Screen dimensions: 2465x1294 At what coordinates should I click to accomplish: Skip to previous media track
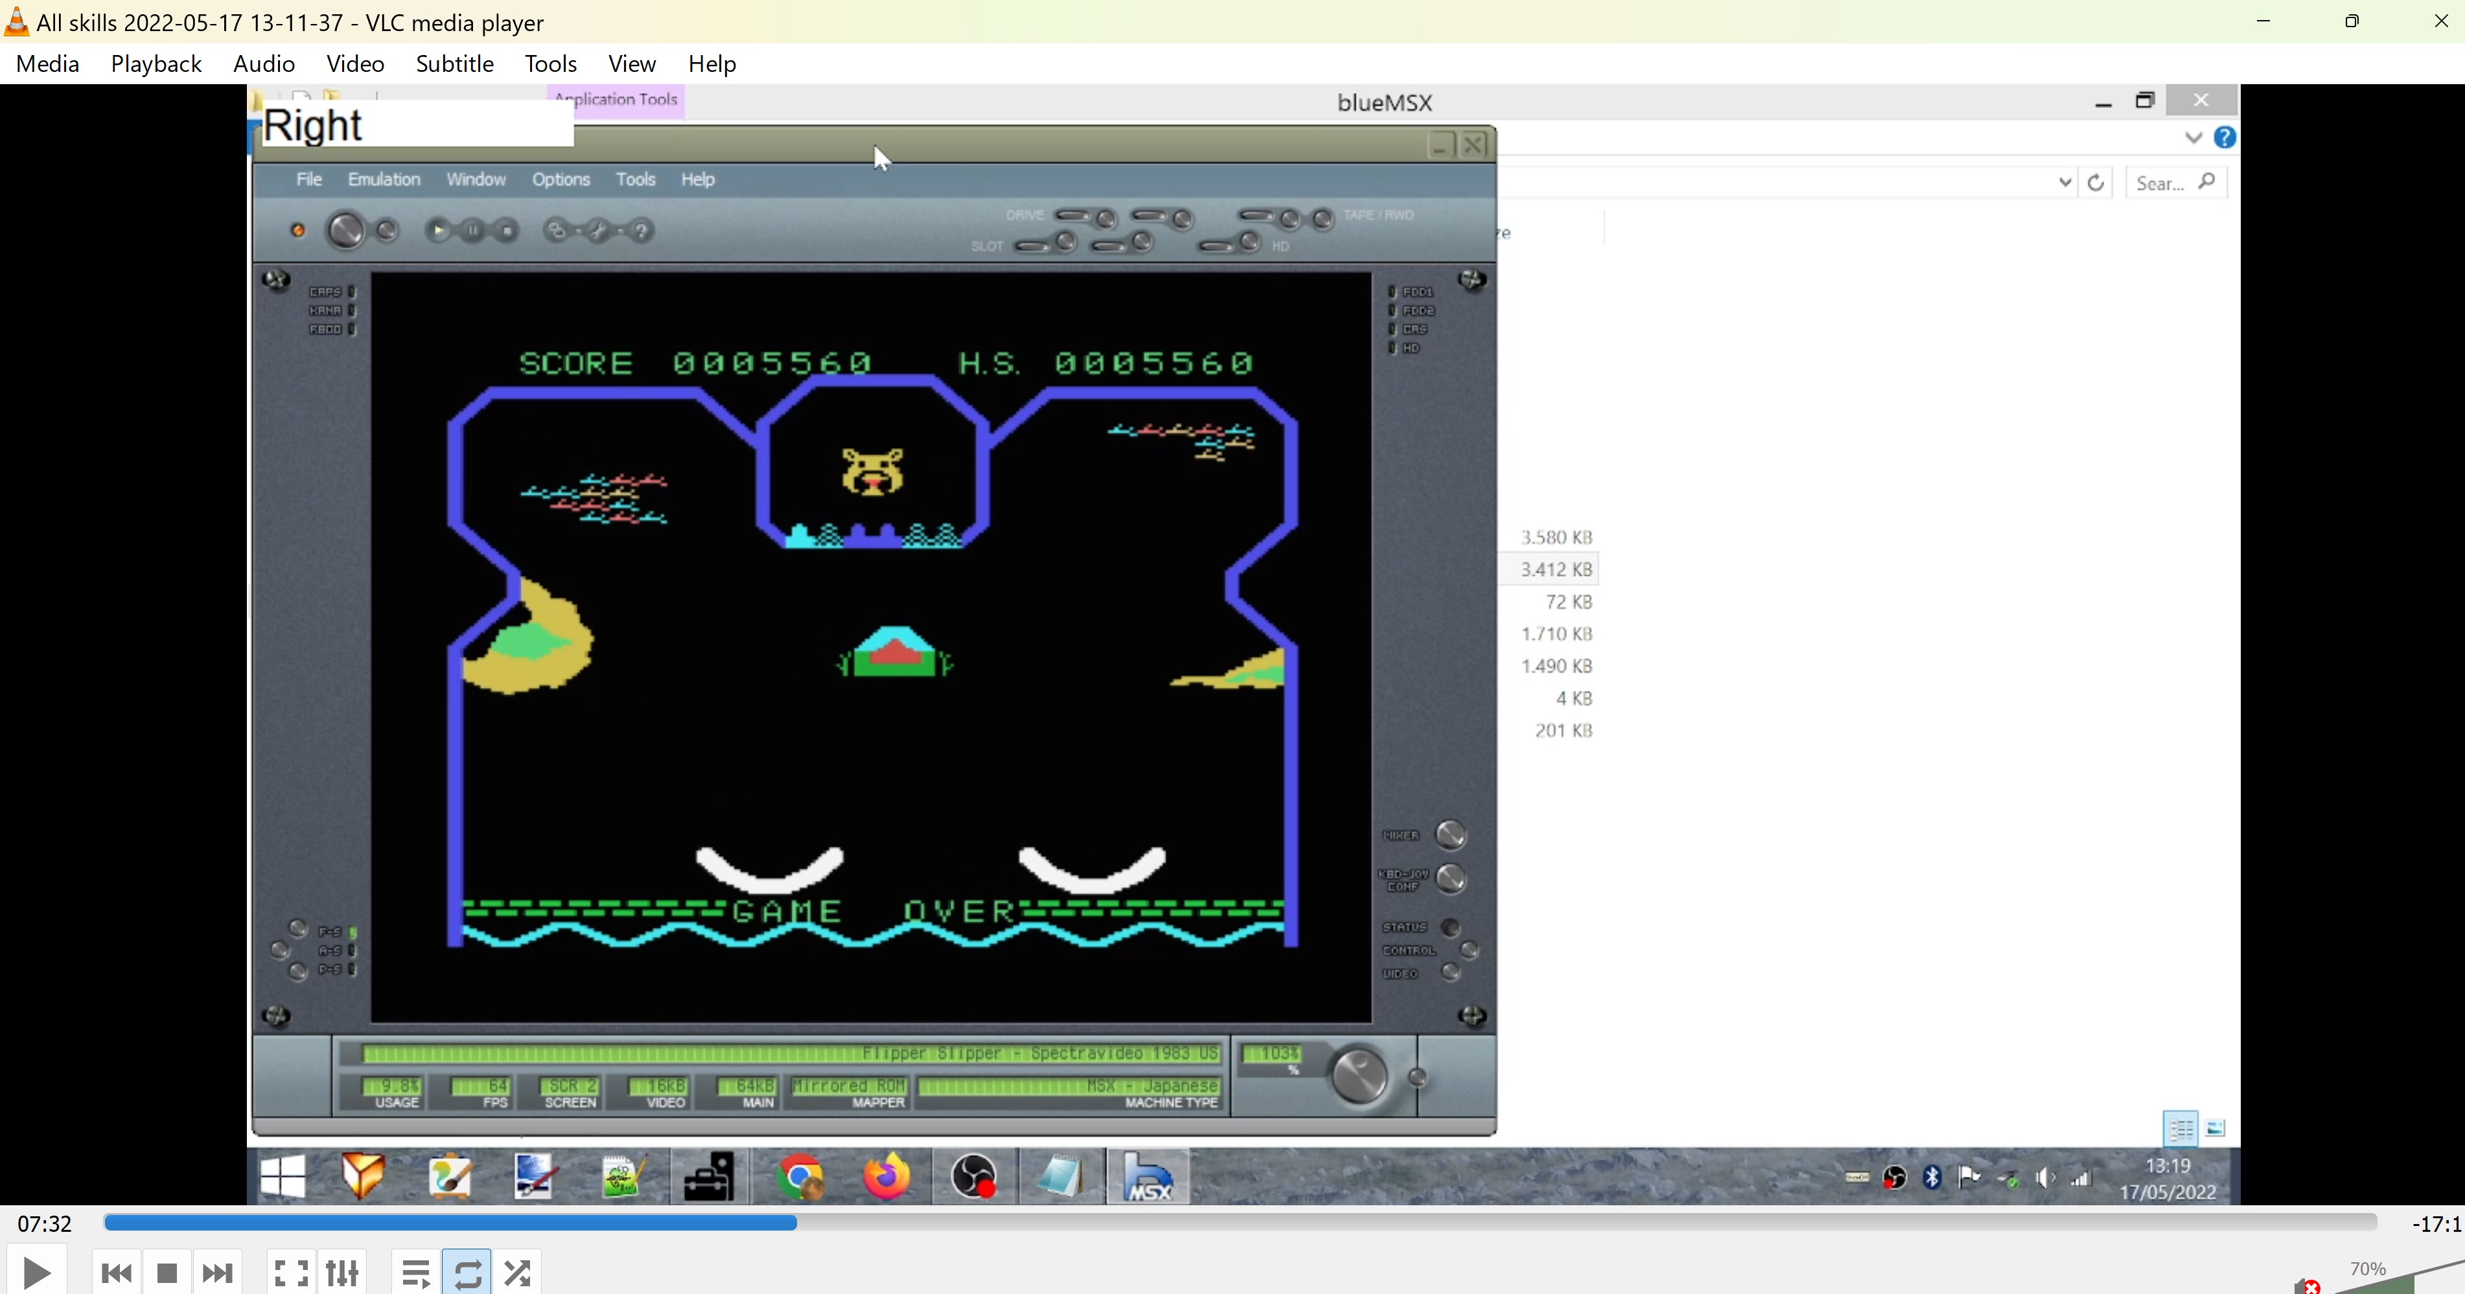pos(117,1272)
